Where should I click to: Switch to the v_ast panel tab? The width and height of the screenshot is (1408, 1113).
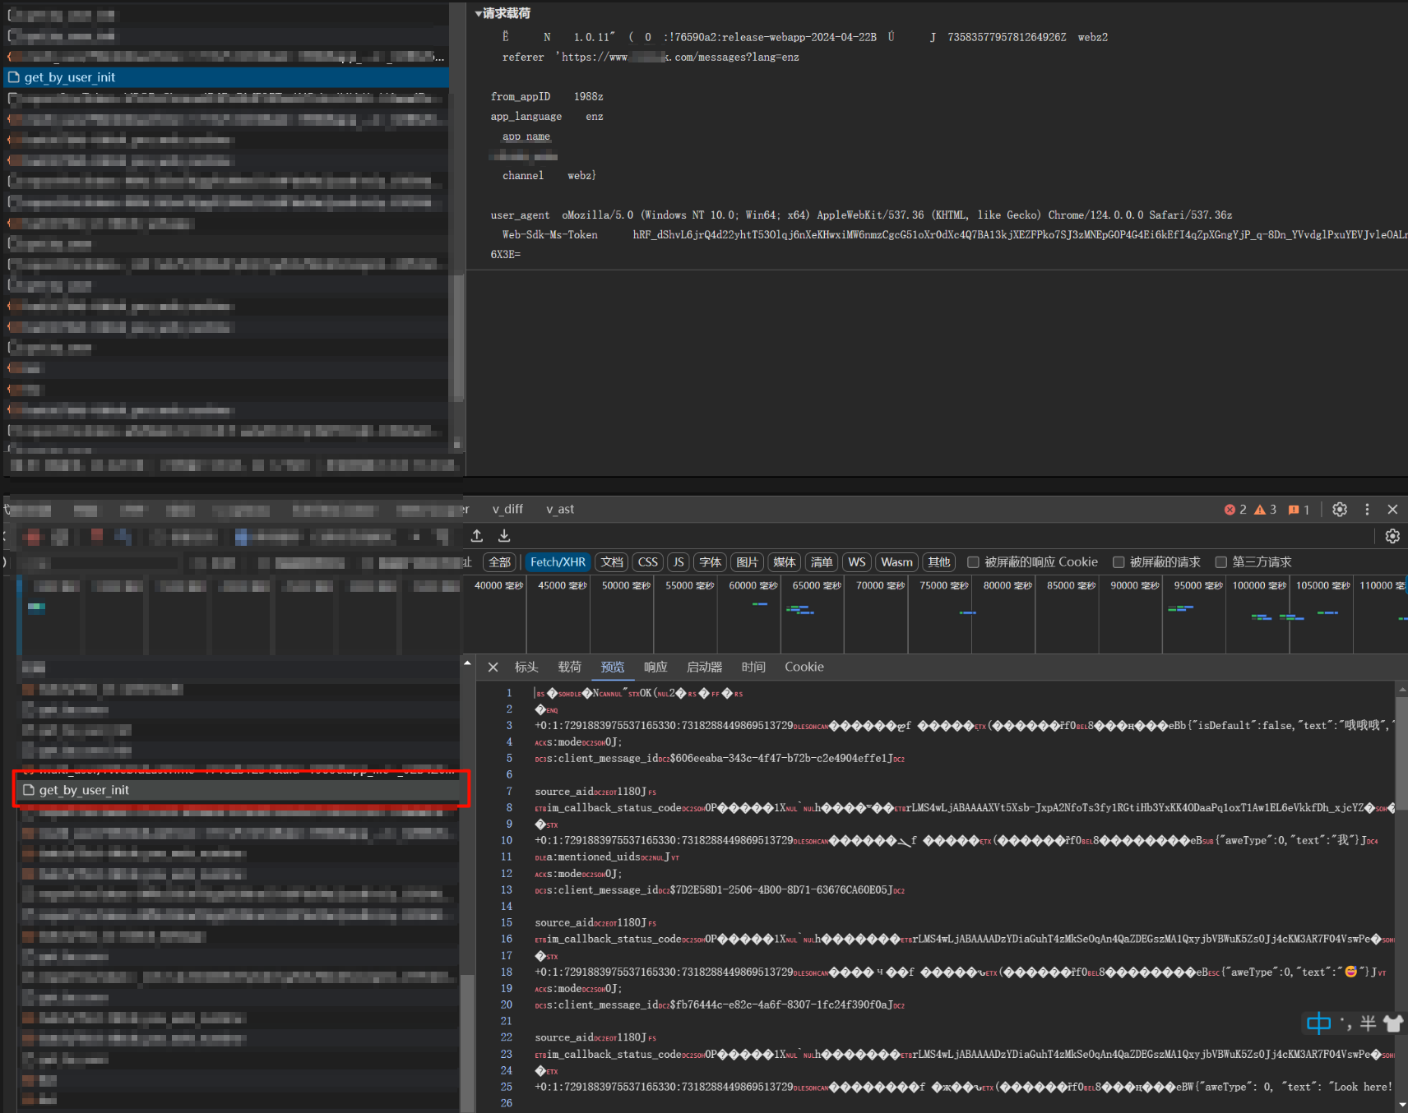(560, 510)
